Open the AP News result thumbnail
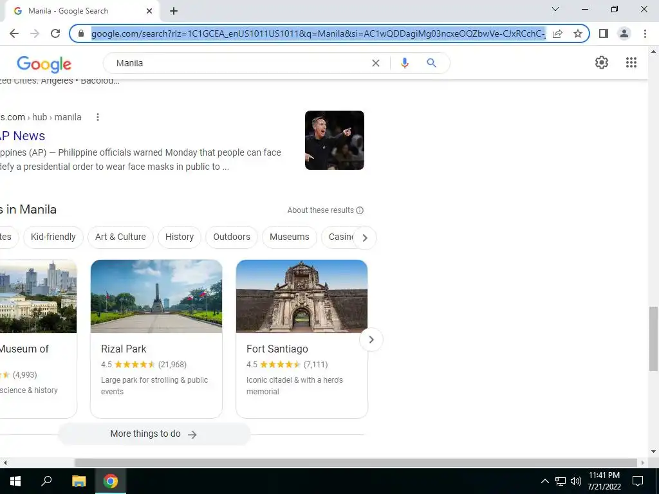 tap(335, 140)
